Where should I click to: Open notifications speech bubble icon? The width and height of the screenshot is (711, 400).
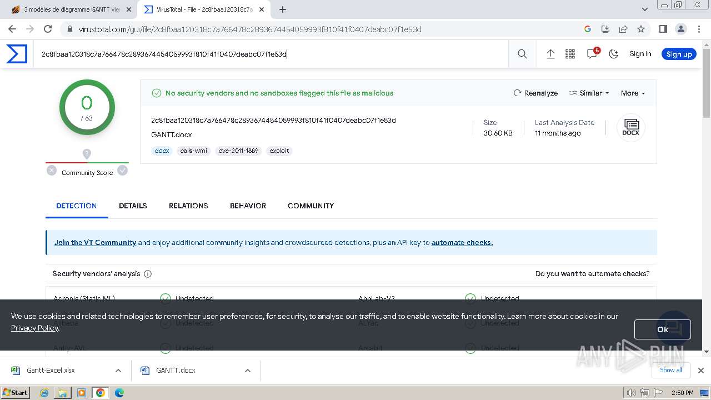592,54
